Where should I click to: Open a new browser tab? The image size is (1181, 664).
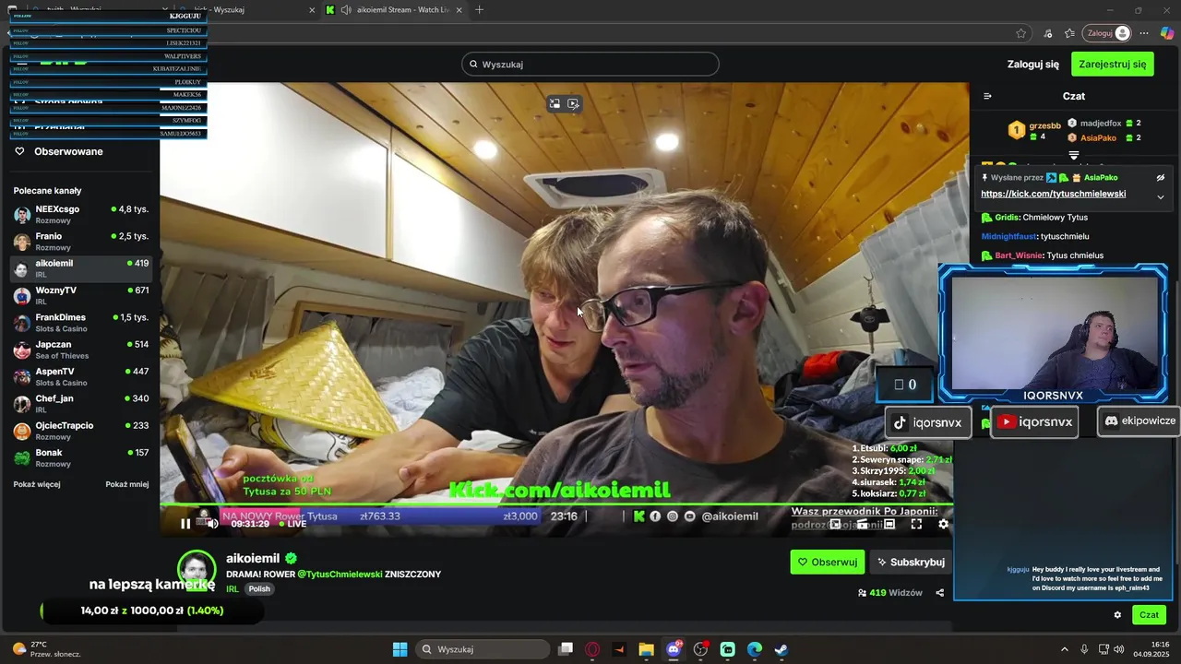[479, 10]
